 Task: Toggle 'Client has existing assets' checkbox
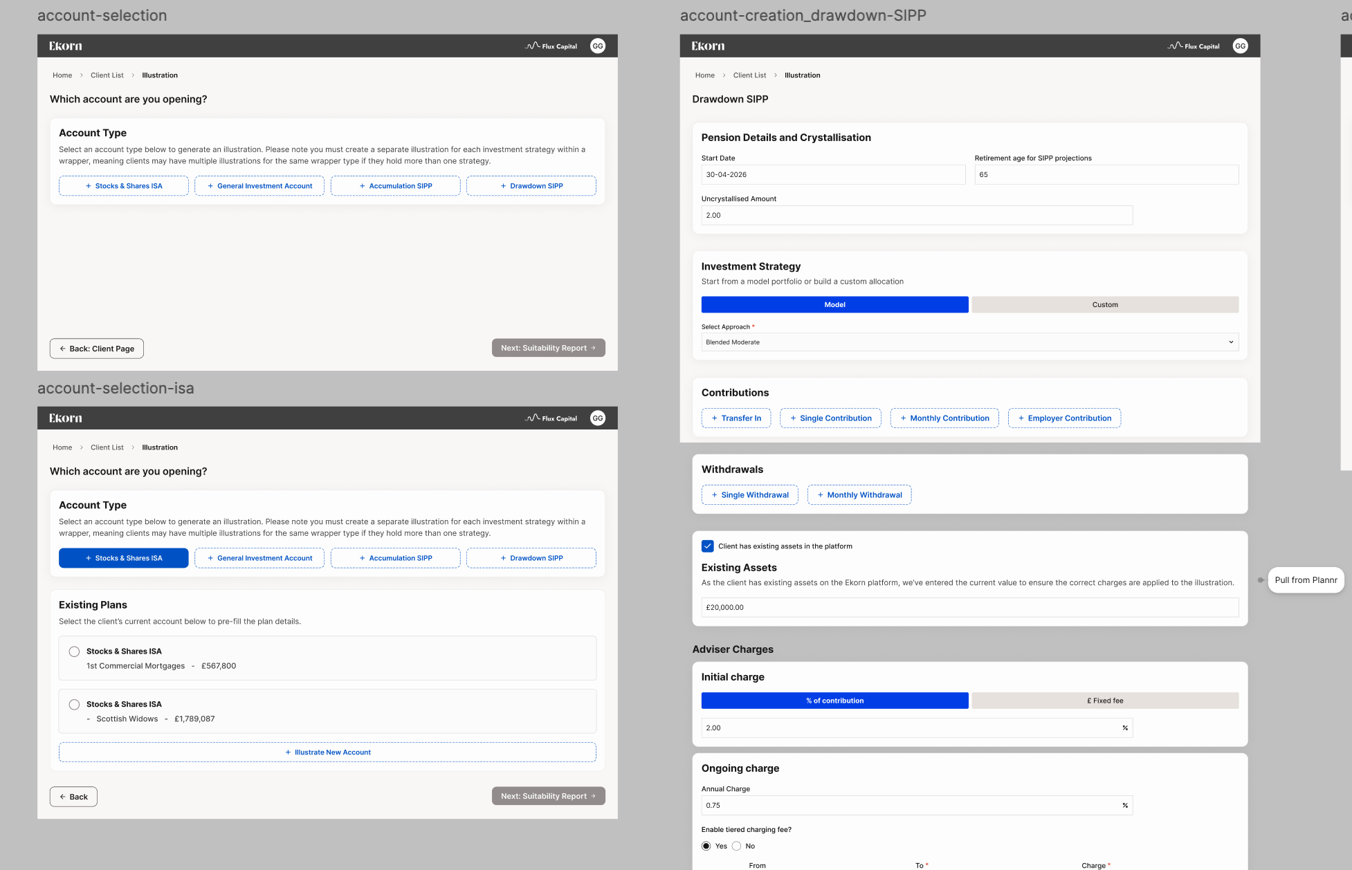tap(708, 546)
